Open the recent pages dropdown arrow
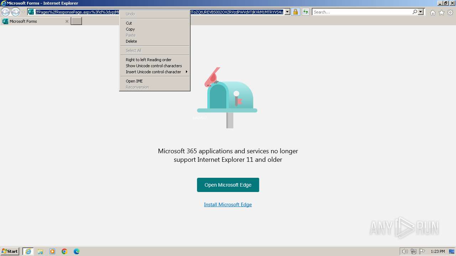Viewport: 456px width, 256px height. click(x=23, y=12)
